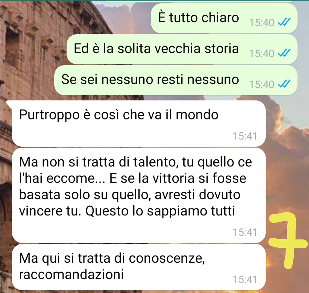Tap the "Ma non si tratta di talento" message
Image resolution: width=309 pixels, height=293 pixels.
click(x=139, y=195)
